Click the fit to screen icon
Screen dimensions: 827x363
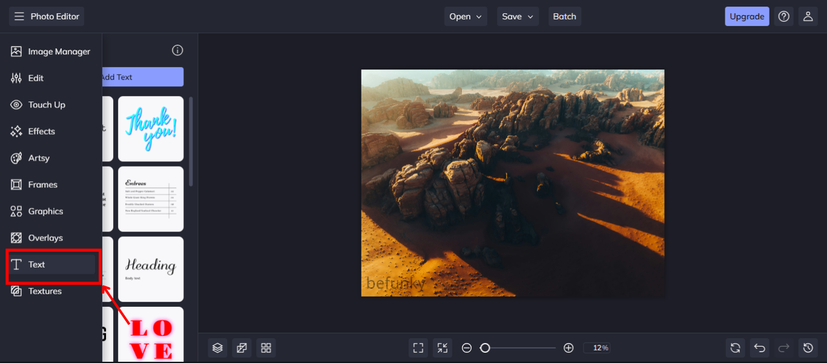[x=419, y=348]
